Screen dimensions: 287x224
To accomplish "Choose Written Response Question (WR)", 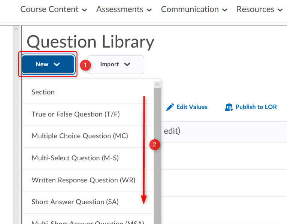I will pos(83,180).
